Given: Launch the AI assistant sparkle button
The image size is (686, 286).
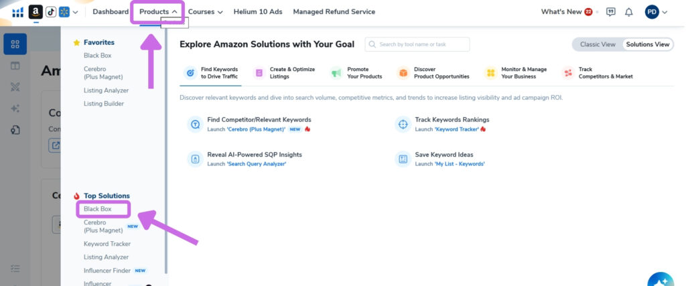Looking at the screenshot, I should (x=661, y=281).
